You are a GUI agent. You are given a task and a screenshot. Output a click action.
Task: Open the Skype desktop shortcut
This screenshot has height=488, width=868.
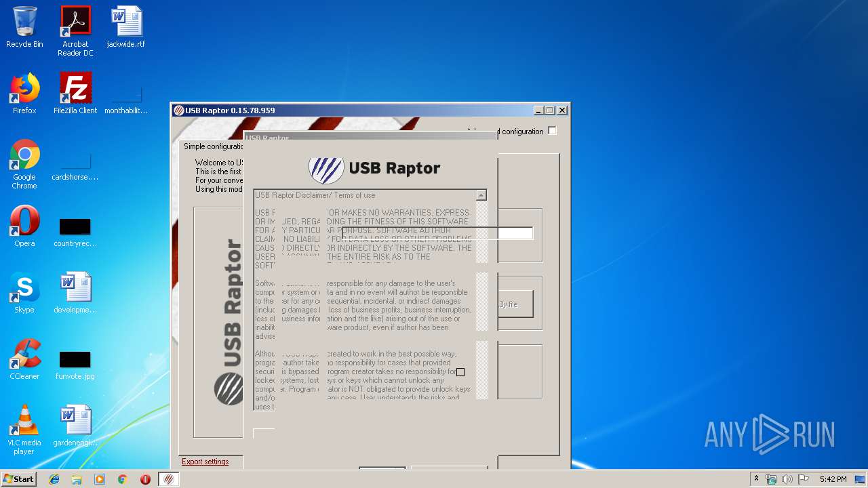(x=24, y=293)
